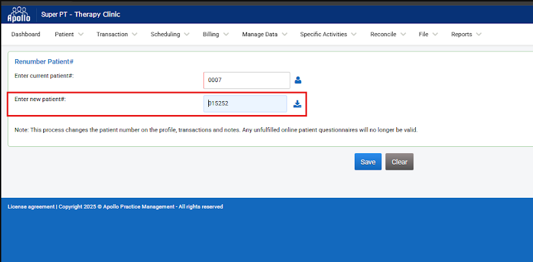Click the download icon beside new patient#
533x262 pixels.
click(x=297, y=104)
